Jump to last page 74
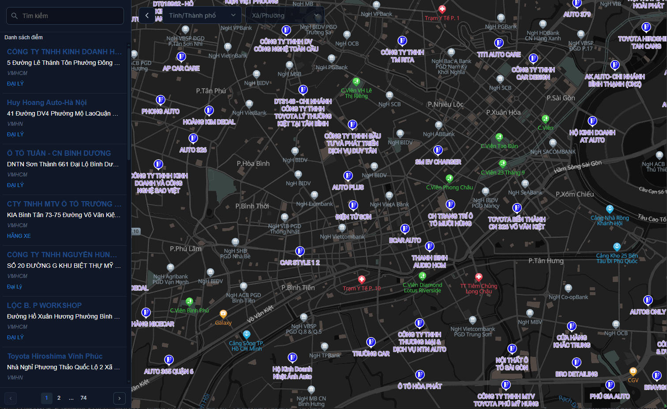The image size is (667, 409). (x=83, y=398)
